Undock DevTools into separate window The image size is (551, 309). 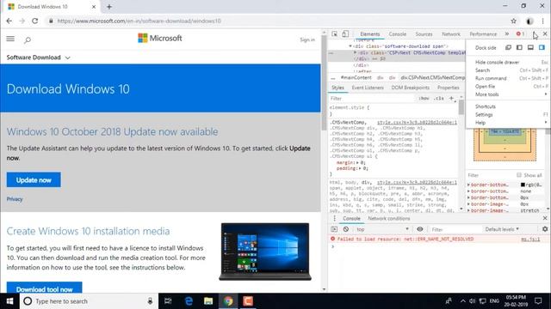point(508,48)
